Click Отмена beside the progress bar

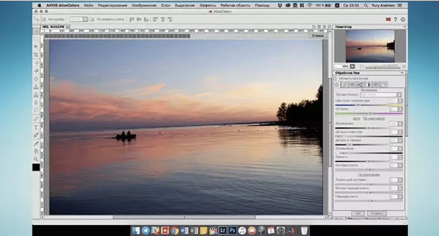pyautogui.click(x=318, y=36)
